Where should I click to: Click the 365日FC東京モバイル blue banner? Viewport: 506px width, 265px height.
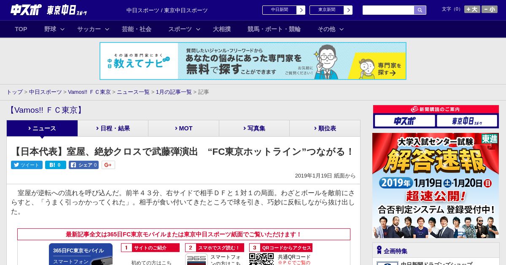tap(81, 254)
